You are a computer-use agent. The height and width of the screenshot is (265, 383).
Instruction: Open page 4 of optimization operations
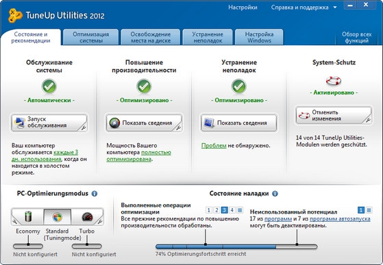click(232, 210)
